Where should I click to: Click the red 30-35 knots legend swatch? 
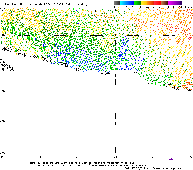158,3
